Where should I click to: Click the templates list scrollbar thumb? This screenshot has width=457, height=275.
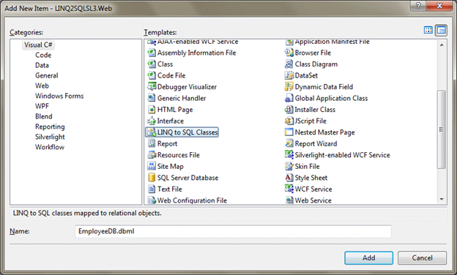(442, 129)
